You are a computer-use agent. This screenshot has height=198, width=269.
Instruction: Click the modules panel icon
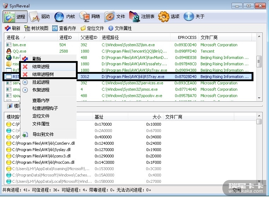(x=10, y=106)
